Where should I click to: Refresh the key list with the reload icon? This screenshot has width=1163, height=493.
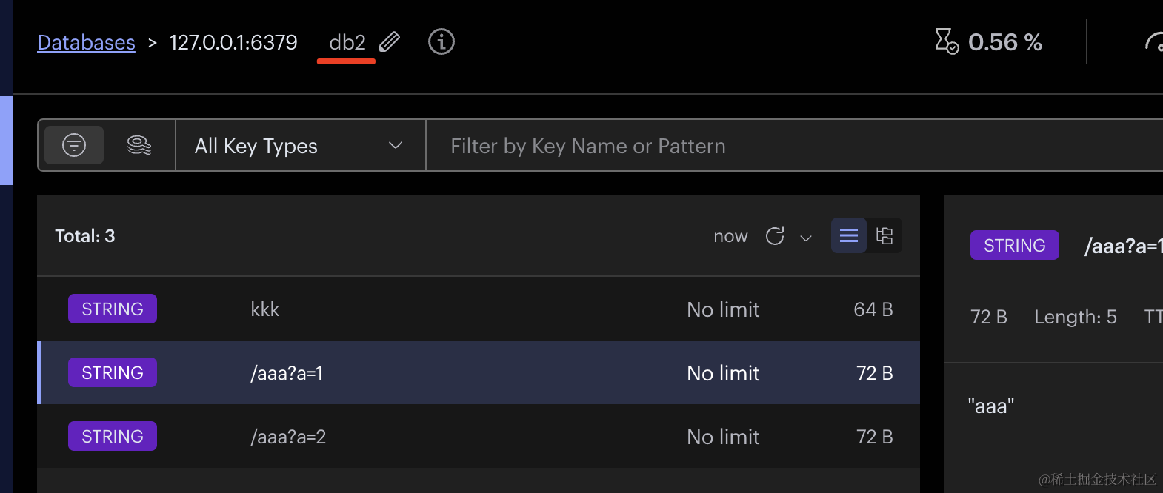click(x=775, y=236)
